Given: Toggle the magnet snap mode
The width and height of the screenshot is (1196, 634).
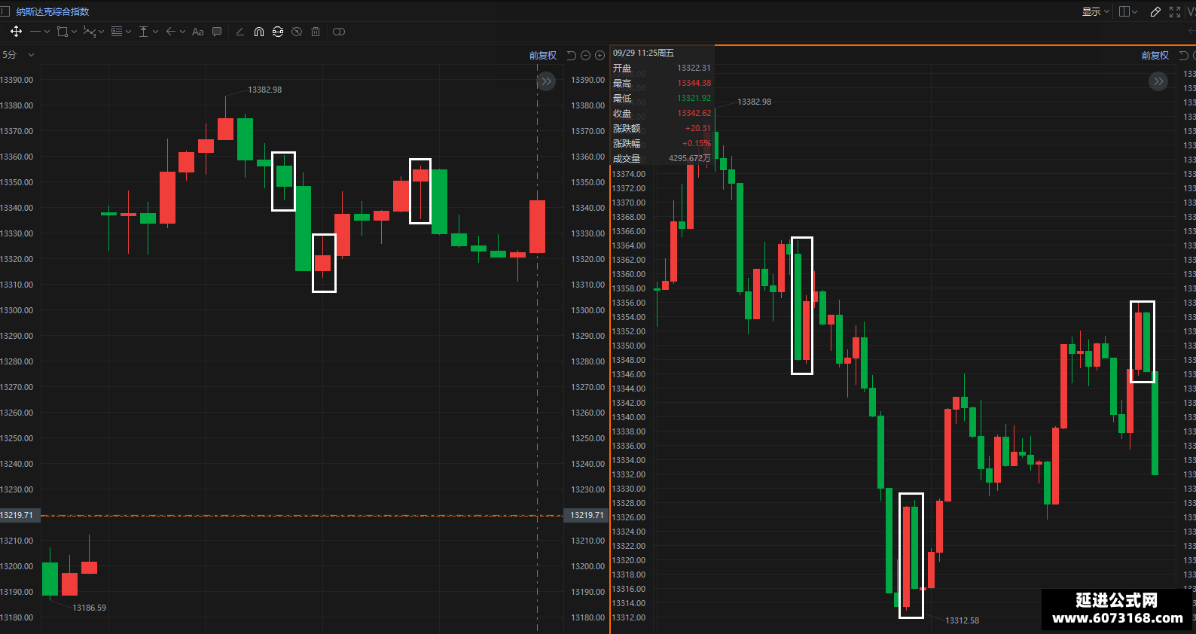Looking at the screenshot, I should coord(258,32).
